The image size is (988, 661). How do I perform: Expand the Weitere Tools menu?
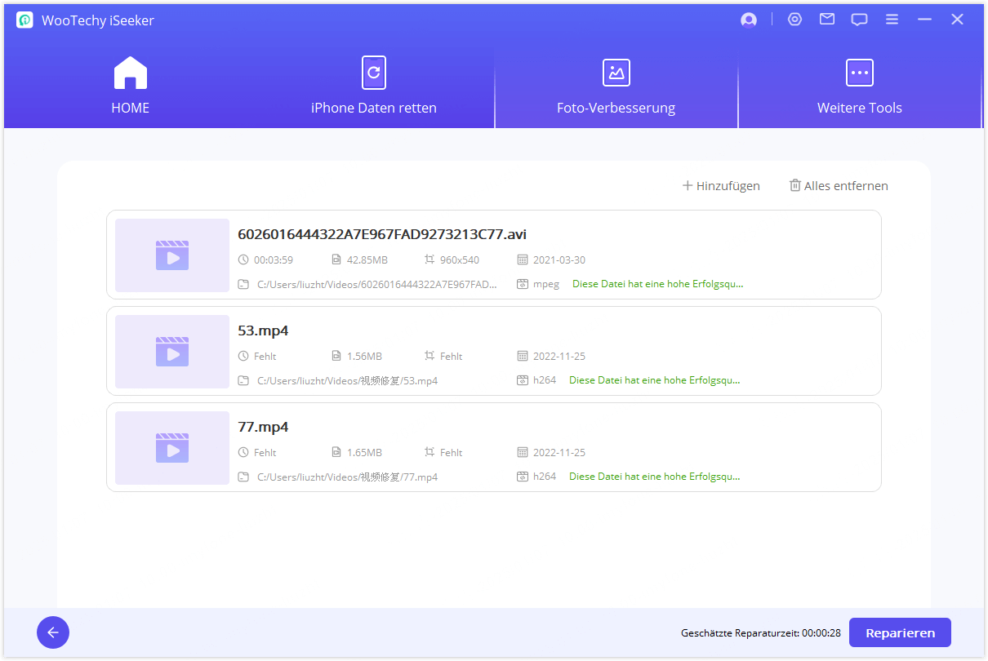859,85
